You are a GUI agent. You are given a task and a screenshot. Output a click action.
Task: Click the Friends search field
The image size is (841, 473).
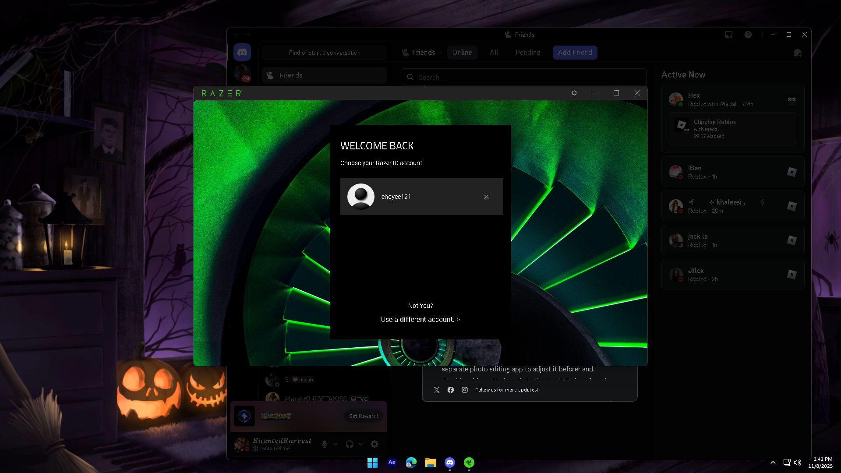click(523, 77)
